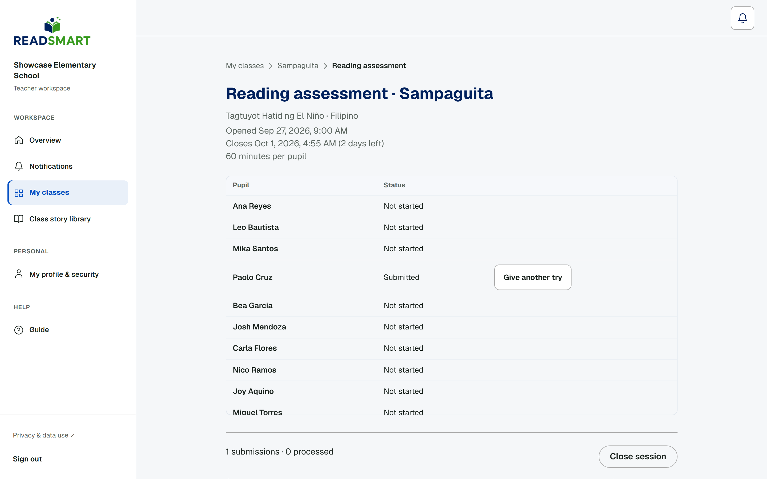Click pupil name Nico Ramos
Image resolution: width=767 pixels, height=479 pixels.
pyautogui.click(x=255, y=370)
